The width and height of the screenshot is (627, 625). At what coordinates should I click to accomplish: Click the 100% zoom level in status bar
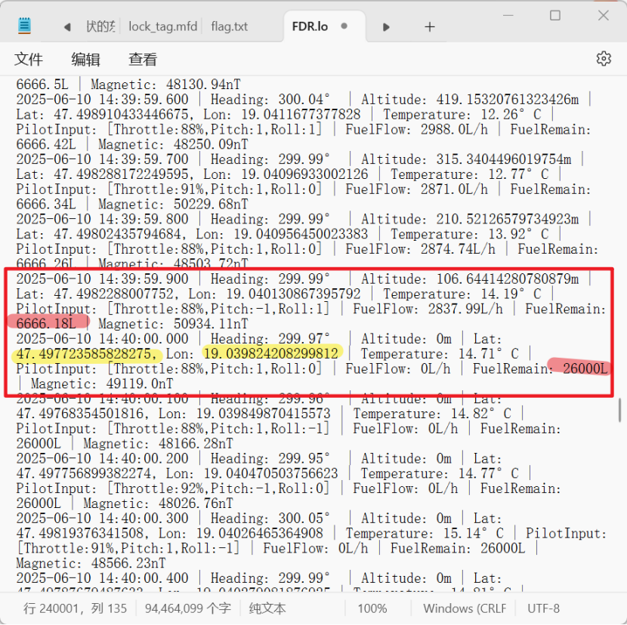[x=372, y=608]
